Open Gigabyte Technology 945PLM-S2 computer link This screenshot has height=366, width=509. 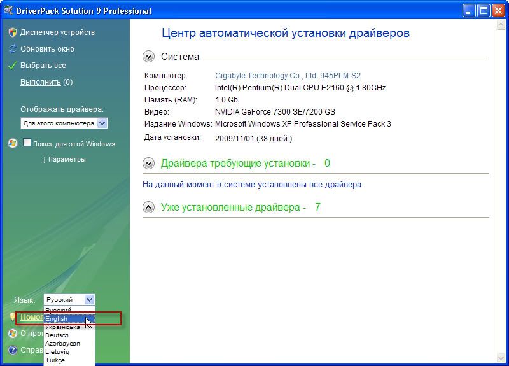[x=288, y=76]
